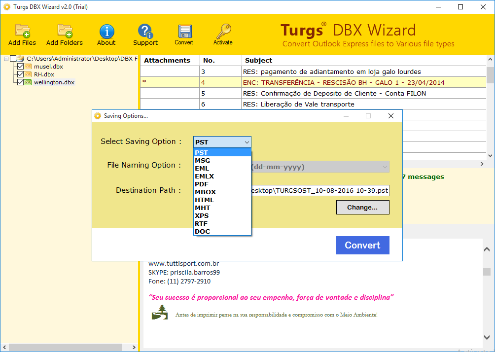Click the www.tuttisport.com.br text in preview
This screenshot has width=495, height=352.
184,264
